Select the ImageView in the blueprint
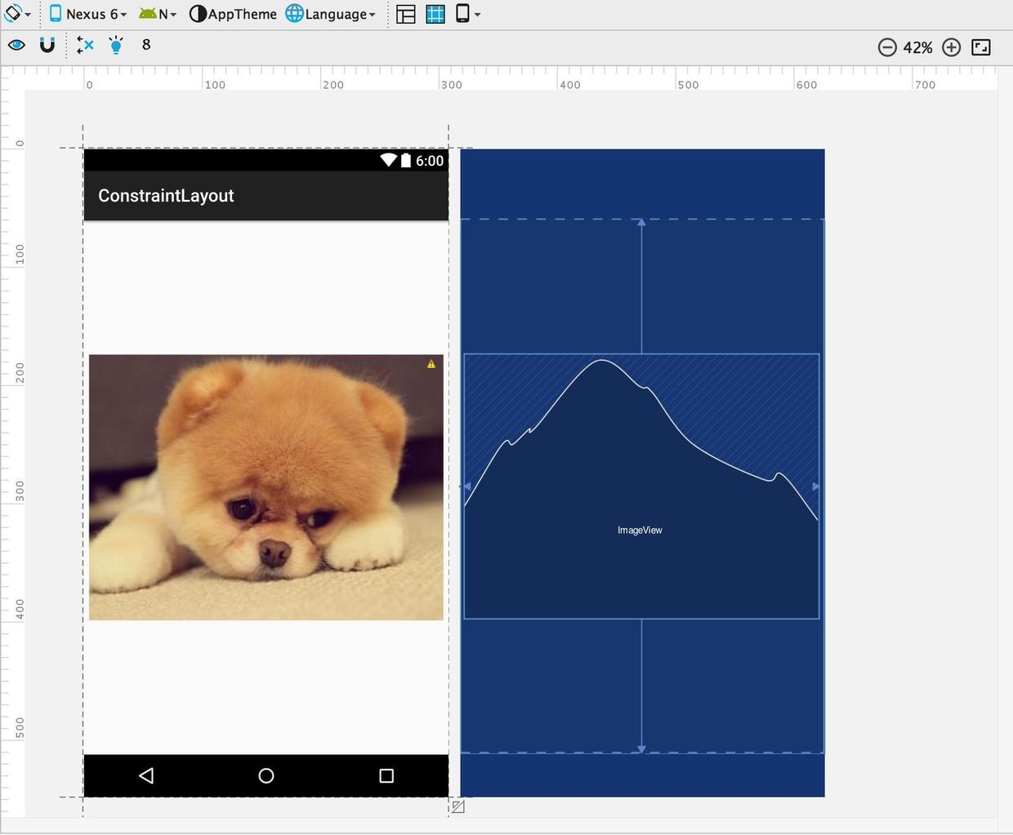This screenshot has height=835, width=1013. (x=640, y=531)
